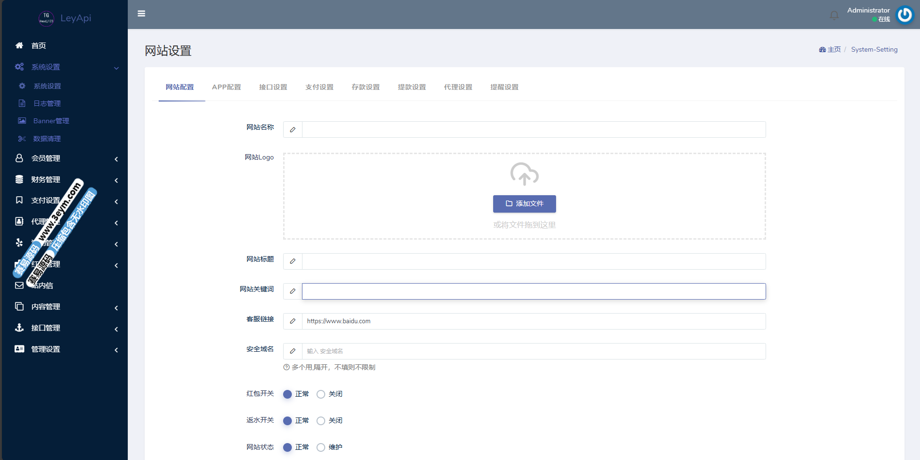Image resolution: width=920 pixels, height=460 pixels.
Task: Open the 支付设置 tab
Action: tap(319, 87)
